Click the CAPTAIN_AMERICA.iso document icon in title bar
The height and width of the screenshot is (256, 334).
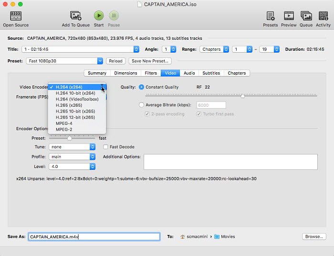point(139,4)
